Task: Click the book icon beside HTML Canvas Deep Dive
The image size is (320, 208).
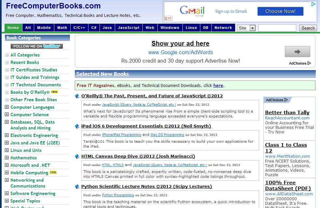Action: pos(77,156)
